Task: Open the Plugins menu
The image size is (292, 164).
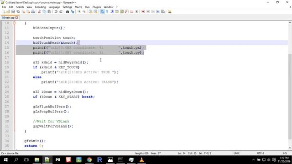Action: (x=97, y=7)
